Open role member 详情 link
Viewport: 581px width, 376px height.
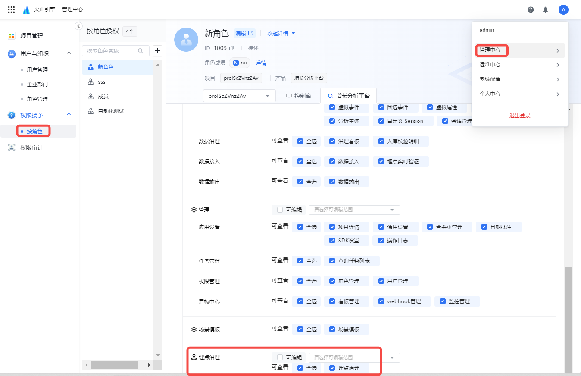click(261, 63)
